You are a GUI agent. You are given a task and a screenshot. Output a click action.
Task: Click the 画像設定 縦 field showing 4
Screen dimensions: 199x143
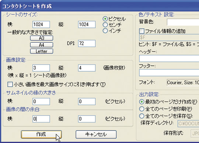tap(87, 68)
